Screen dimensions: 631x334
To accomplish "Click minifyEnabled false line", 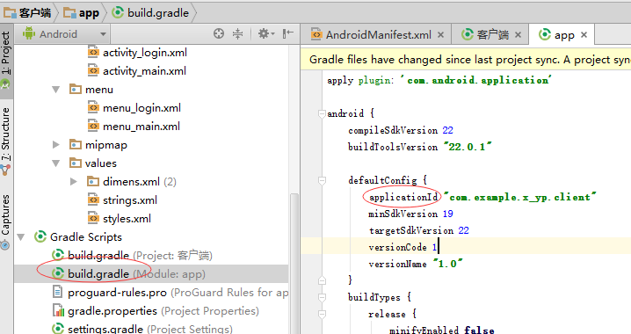I will click(x=441, y=330).
